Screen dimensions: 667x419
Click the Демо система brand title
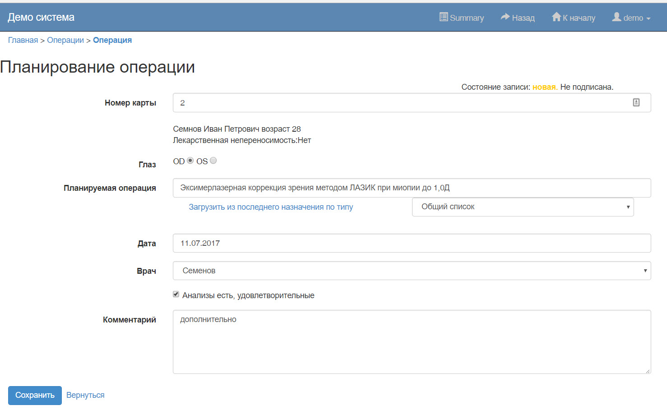pyautogui.click(x=41, y=17)
